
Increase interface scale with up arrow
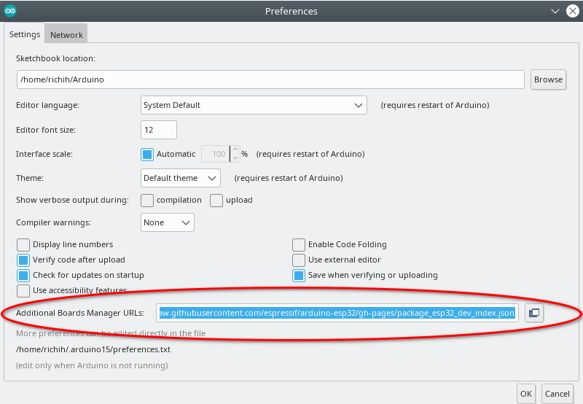pyautogui.click(x=235, y=149)
